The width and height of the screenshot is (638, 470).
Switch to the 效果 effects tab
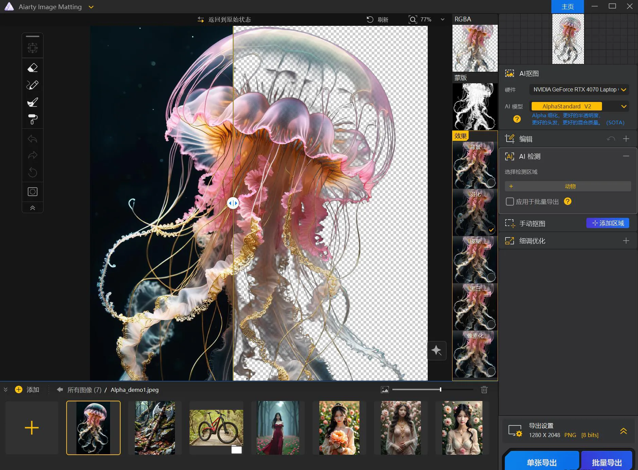(x=461, y=136)
